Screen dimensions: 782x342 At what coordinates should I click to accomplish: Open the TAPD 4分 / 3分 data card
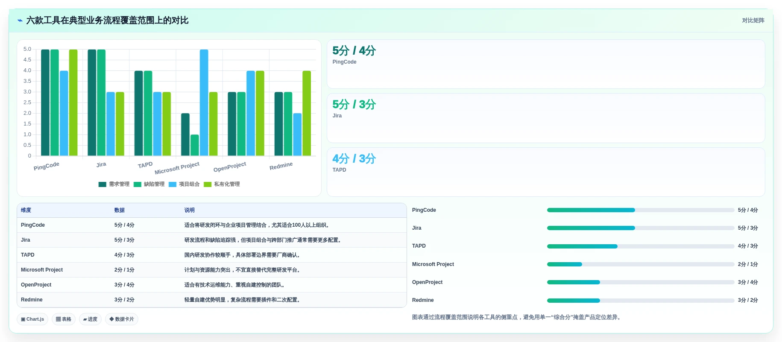(546, 172)
